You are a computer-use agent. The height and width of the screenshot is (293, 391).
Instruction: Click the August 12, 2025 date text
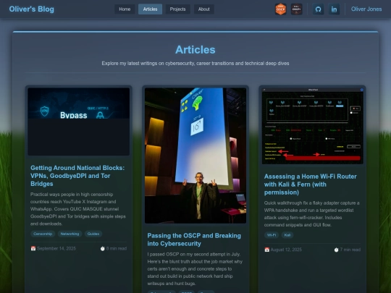(x=286, y=250)
